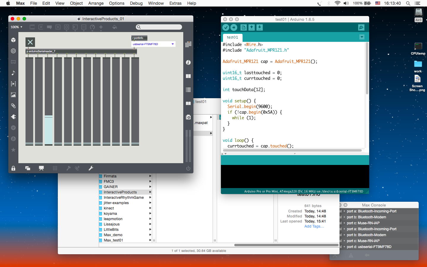The width and height of the screenshot is (427, 267).
Task: Toggle Max presentation mode icon
Action: click(x=41, y=168)
